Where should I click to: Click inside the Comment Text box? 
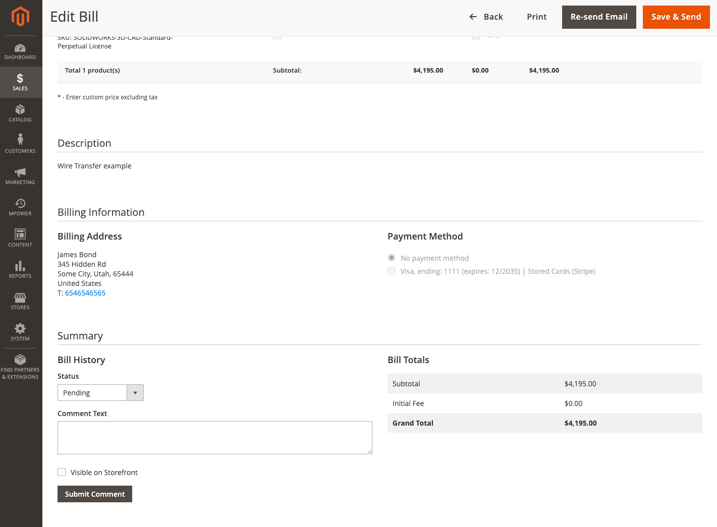click(214, 437)
